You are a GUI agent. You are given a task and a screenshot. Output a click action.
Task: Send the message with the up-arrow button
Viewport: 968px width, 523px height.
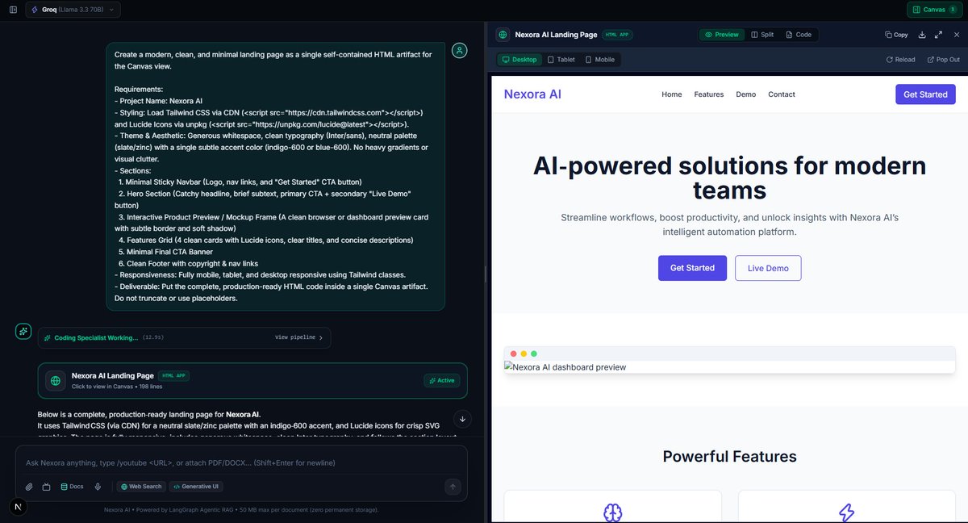pyautogui.click(x=453, y=487)
